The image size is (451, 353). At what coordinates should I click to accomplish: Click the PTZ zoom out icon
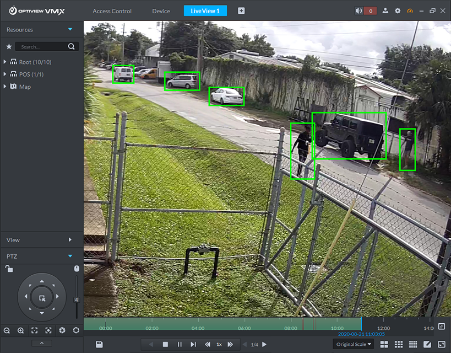click(x=7, y=330)
